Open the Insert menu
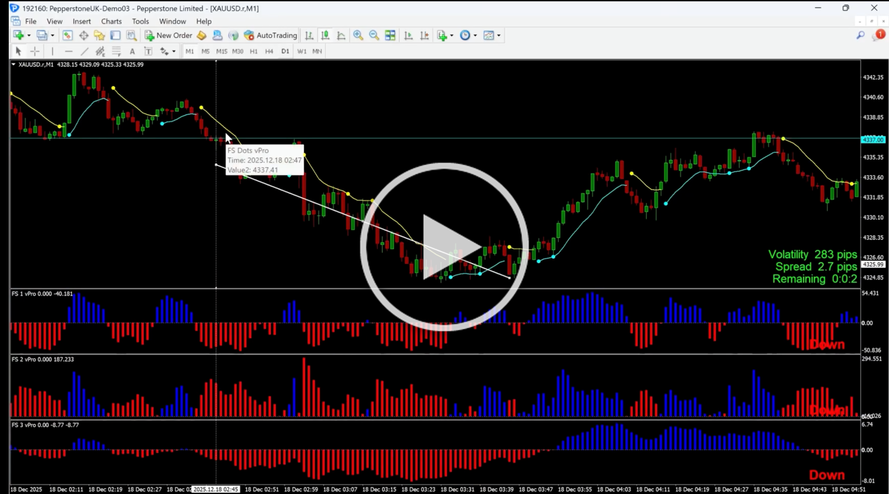This screenshot has width=889, height=494. tap(81, 21)
